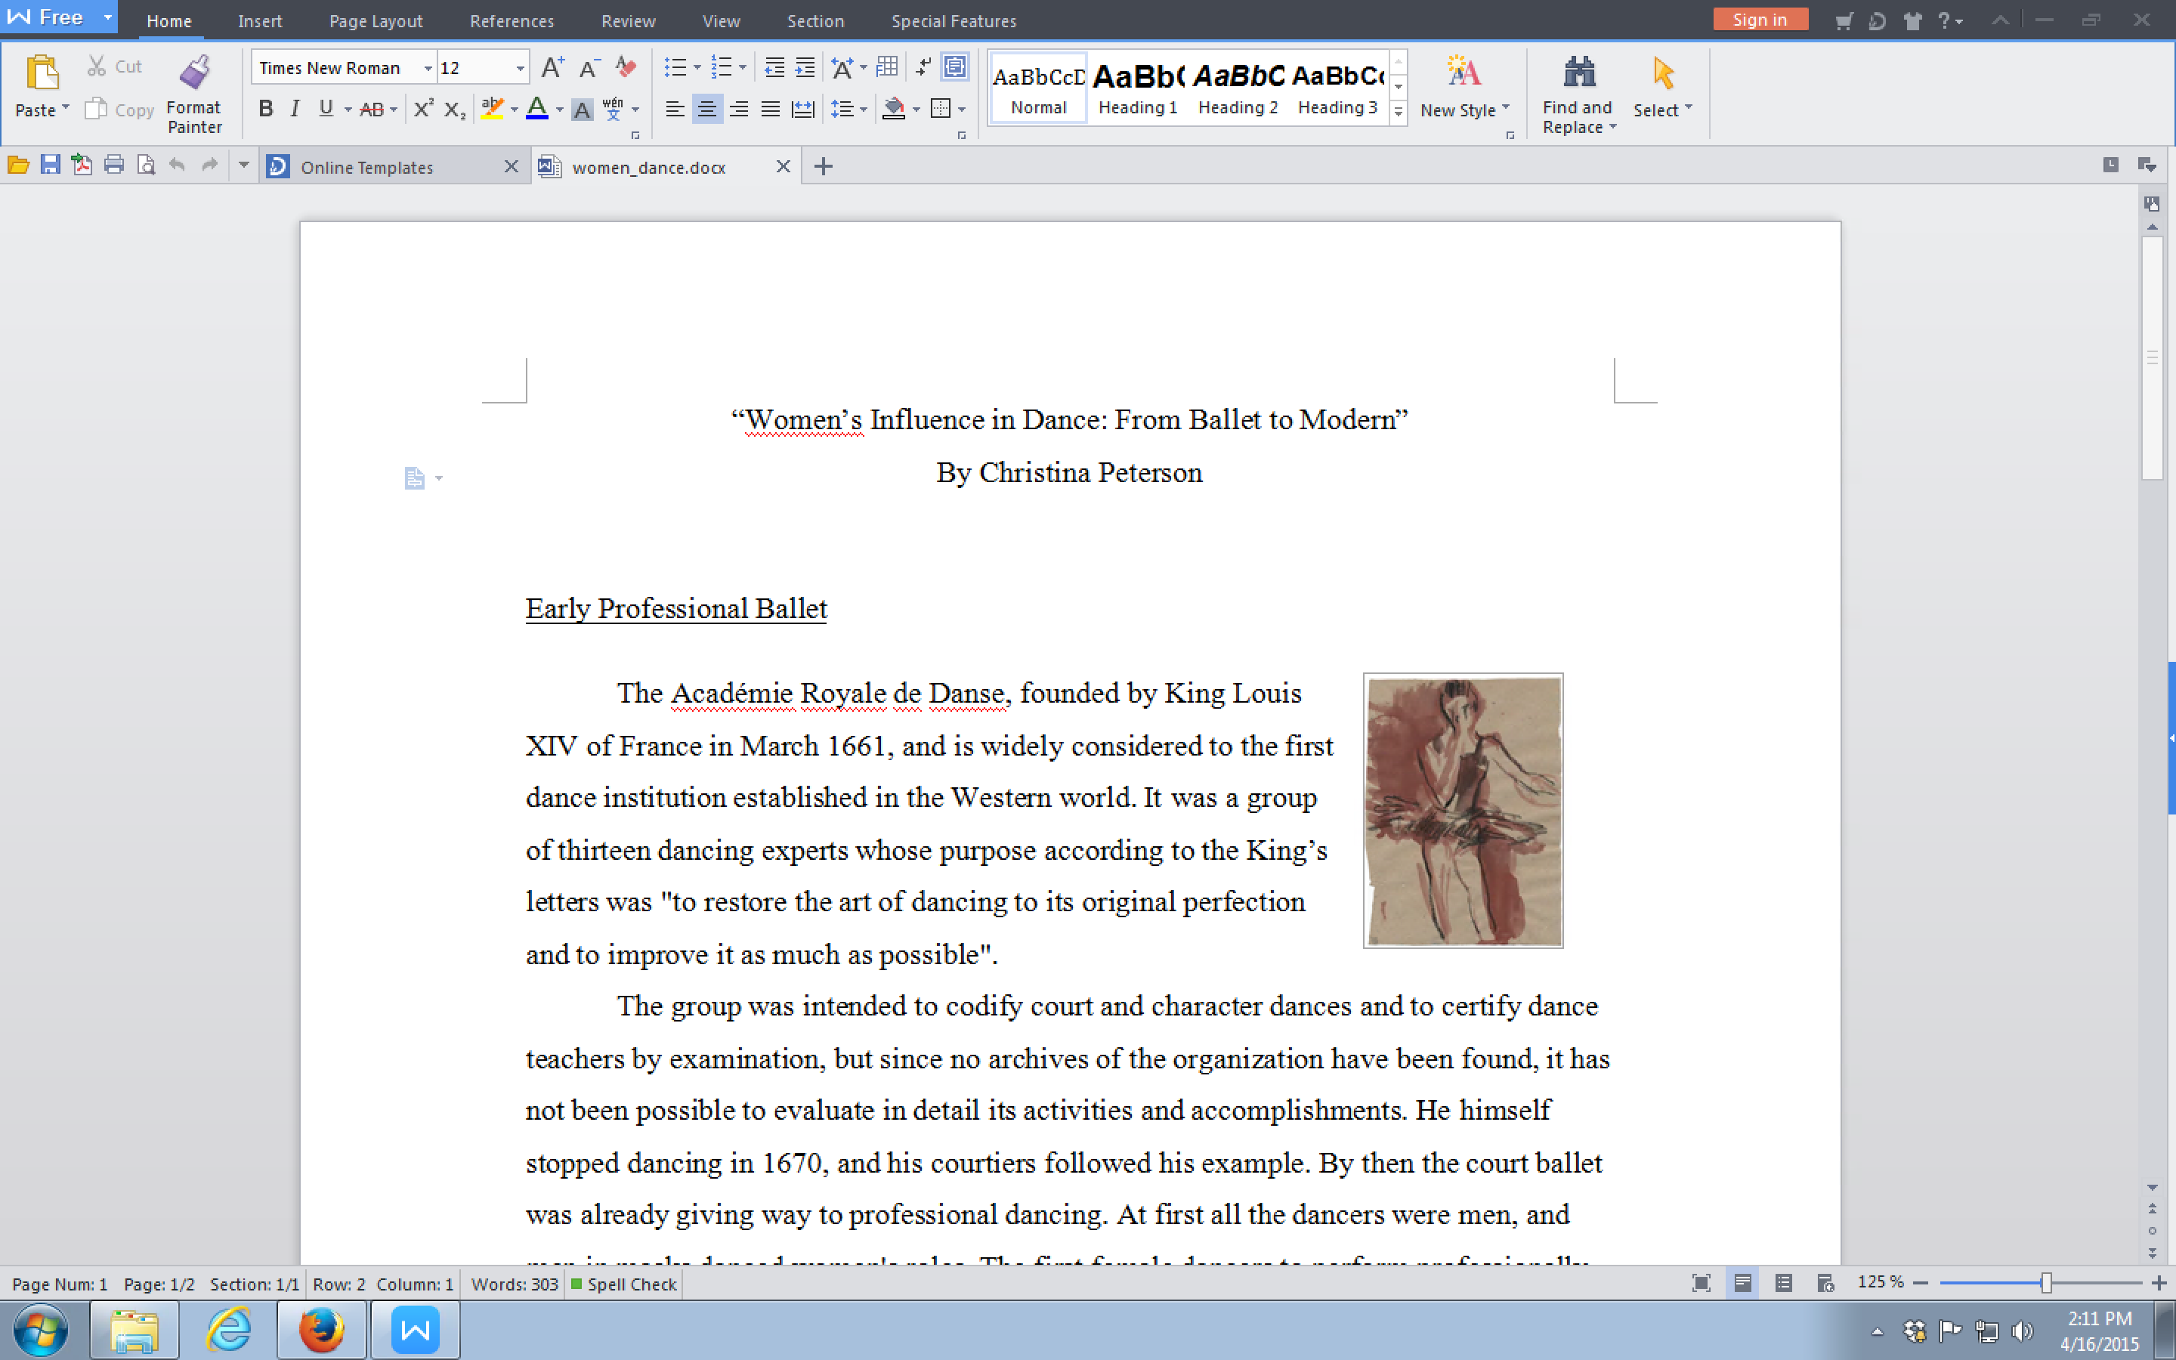Toggle Underline formatting
This screenshot has width=2176, height=1360.
point(326,109)
